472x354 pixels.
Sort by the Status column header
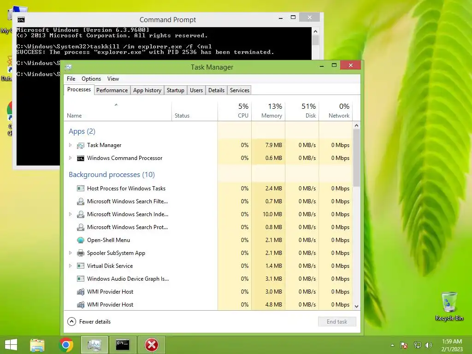click(195, 112)
